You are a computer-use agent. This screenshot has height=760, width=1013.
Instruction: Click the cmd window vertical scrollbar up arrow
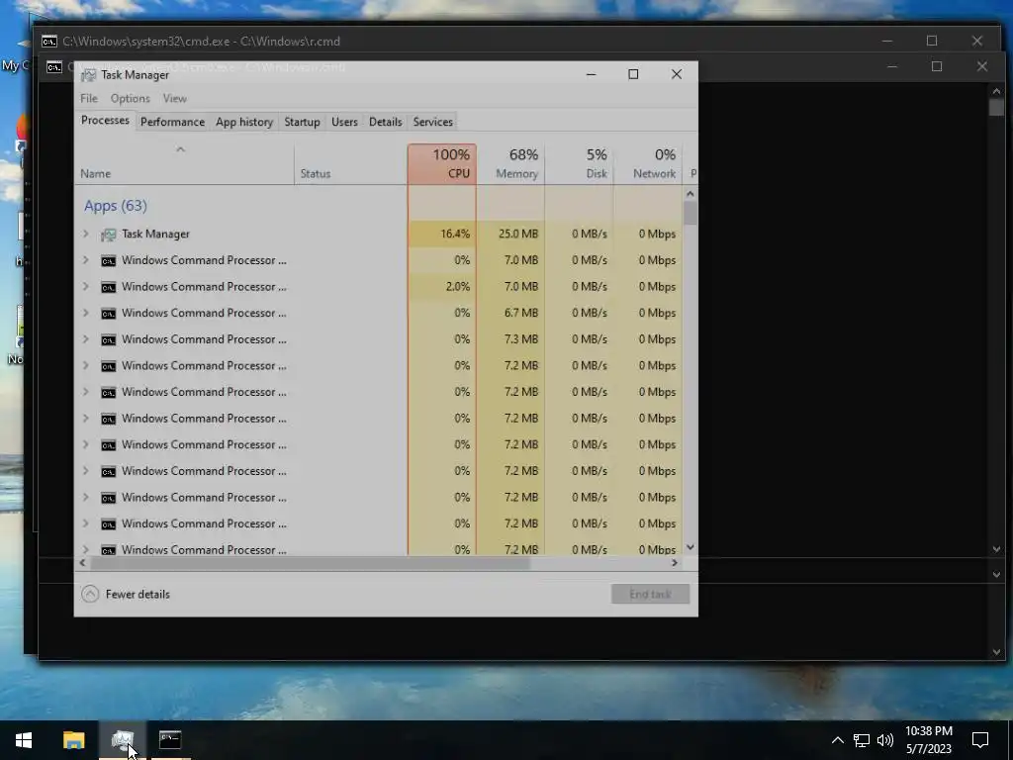(x=996, y=92)
